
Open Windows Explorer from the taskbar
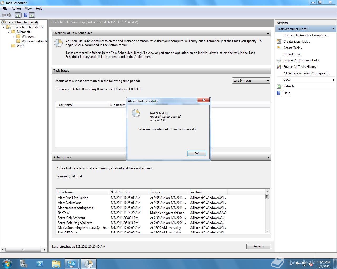click(x=56, y=264)
